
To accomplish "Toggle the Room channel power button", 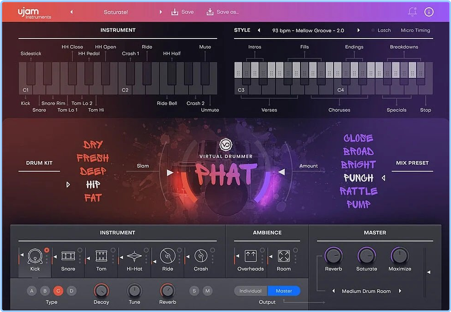I will pos(295,250).
